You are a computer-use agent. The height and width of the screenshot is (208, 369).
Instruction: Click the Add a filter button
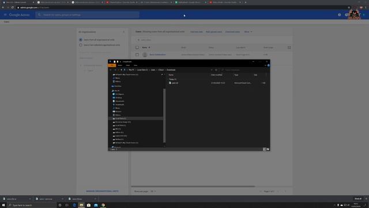[144, 40]
